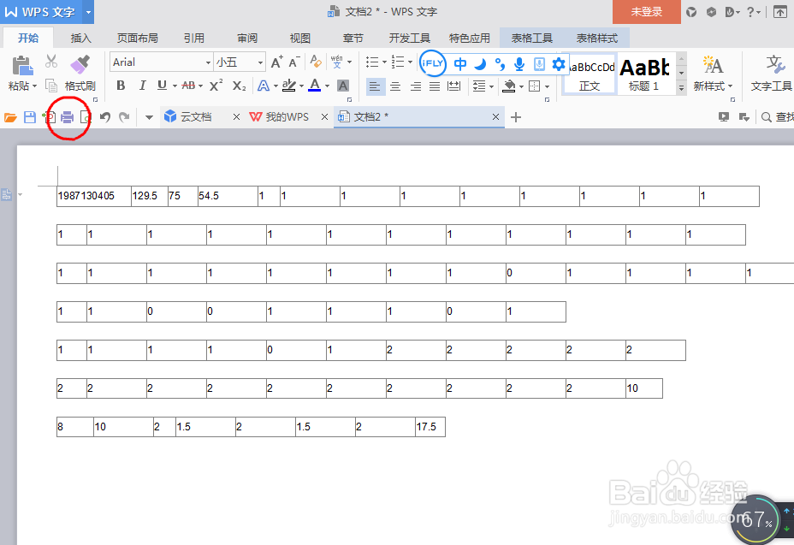Screen dimensions: 794x545
Task: Decrease font size with the A- icon
Action: (294, 62)
